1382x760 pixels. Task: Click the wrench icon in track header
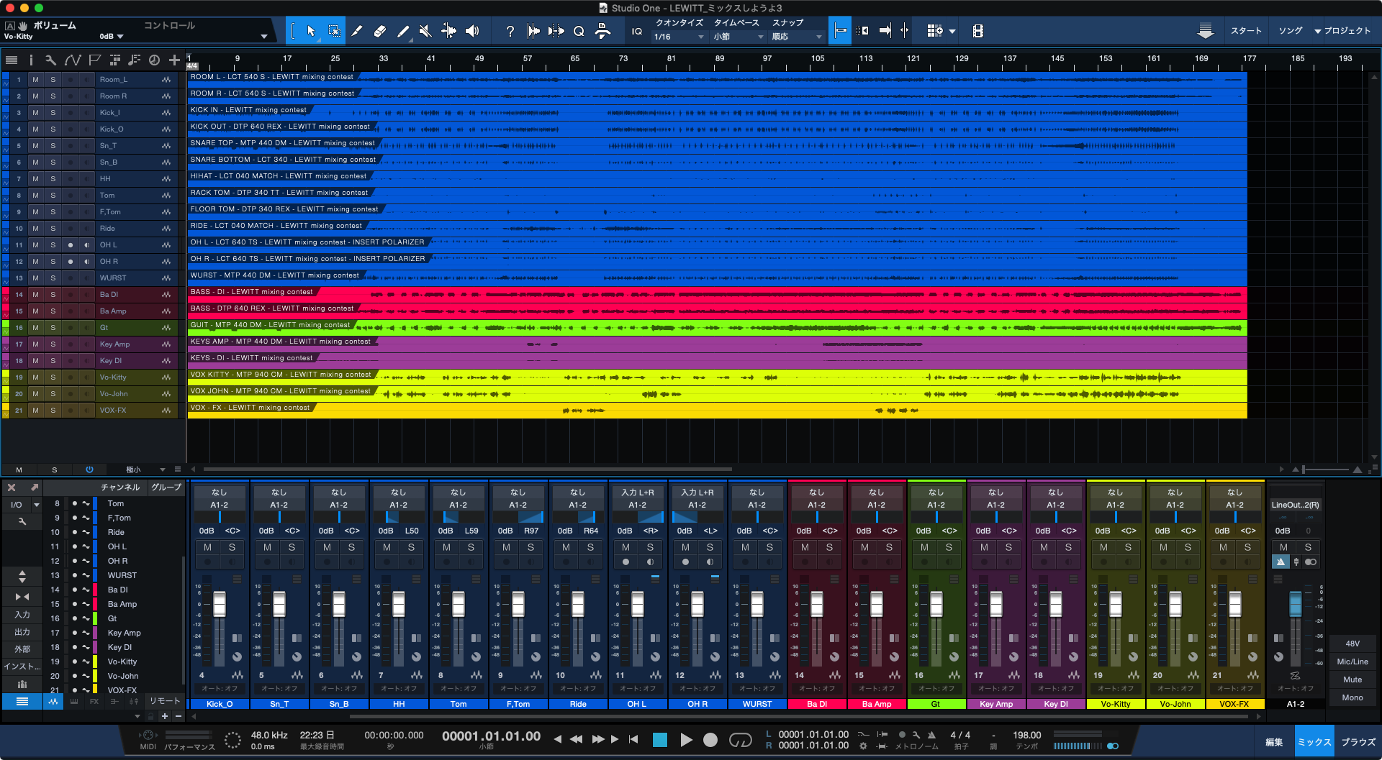[50, 60]
